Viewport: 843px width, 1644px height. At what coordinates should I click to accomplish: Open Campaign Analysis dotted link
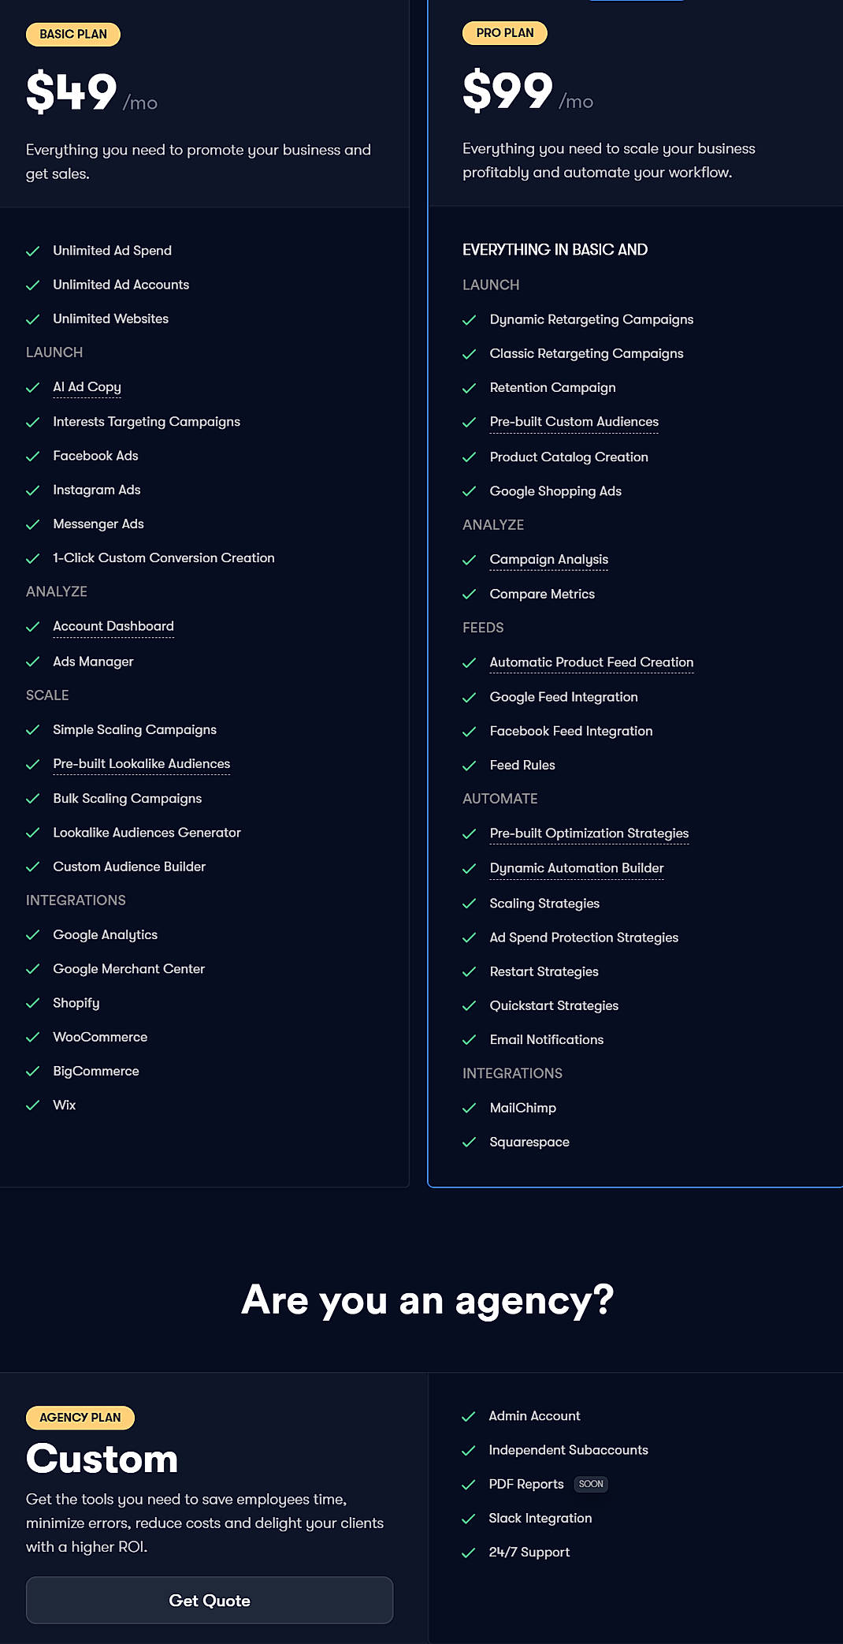tap(549, 559)
